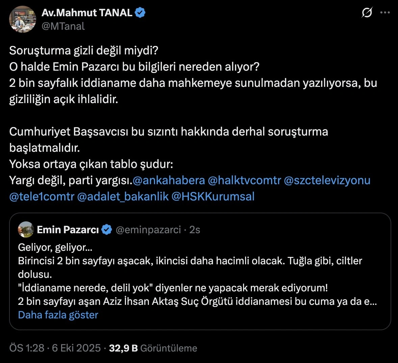This screenshot has height=363, width=398.
Task: Open the Av.Mahmut TANAL display name
Action: (x=87, y=13)
